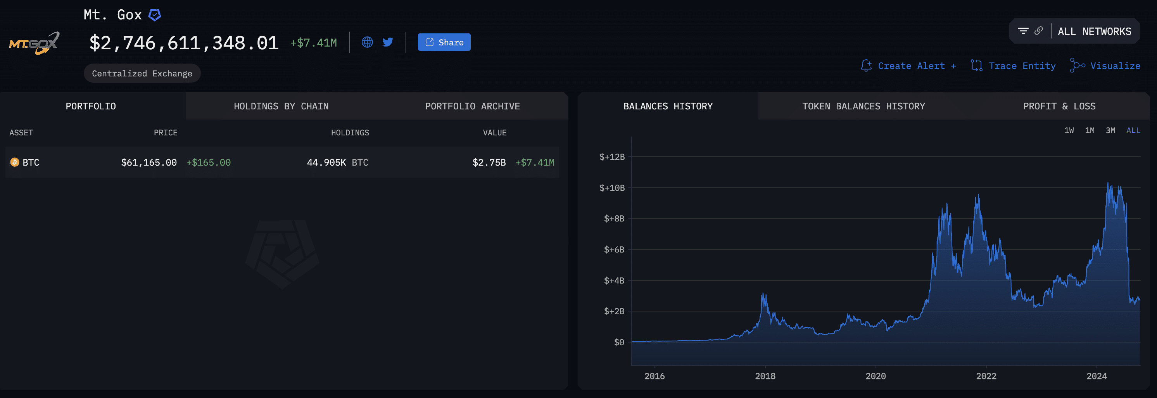
Task: Open the Twitter bird icon
Action: click(x=388, y=42)
